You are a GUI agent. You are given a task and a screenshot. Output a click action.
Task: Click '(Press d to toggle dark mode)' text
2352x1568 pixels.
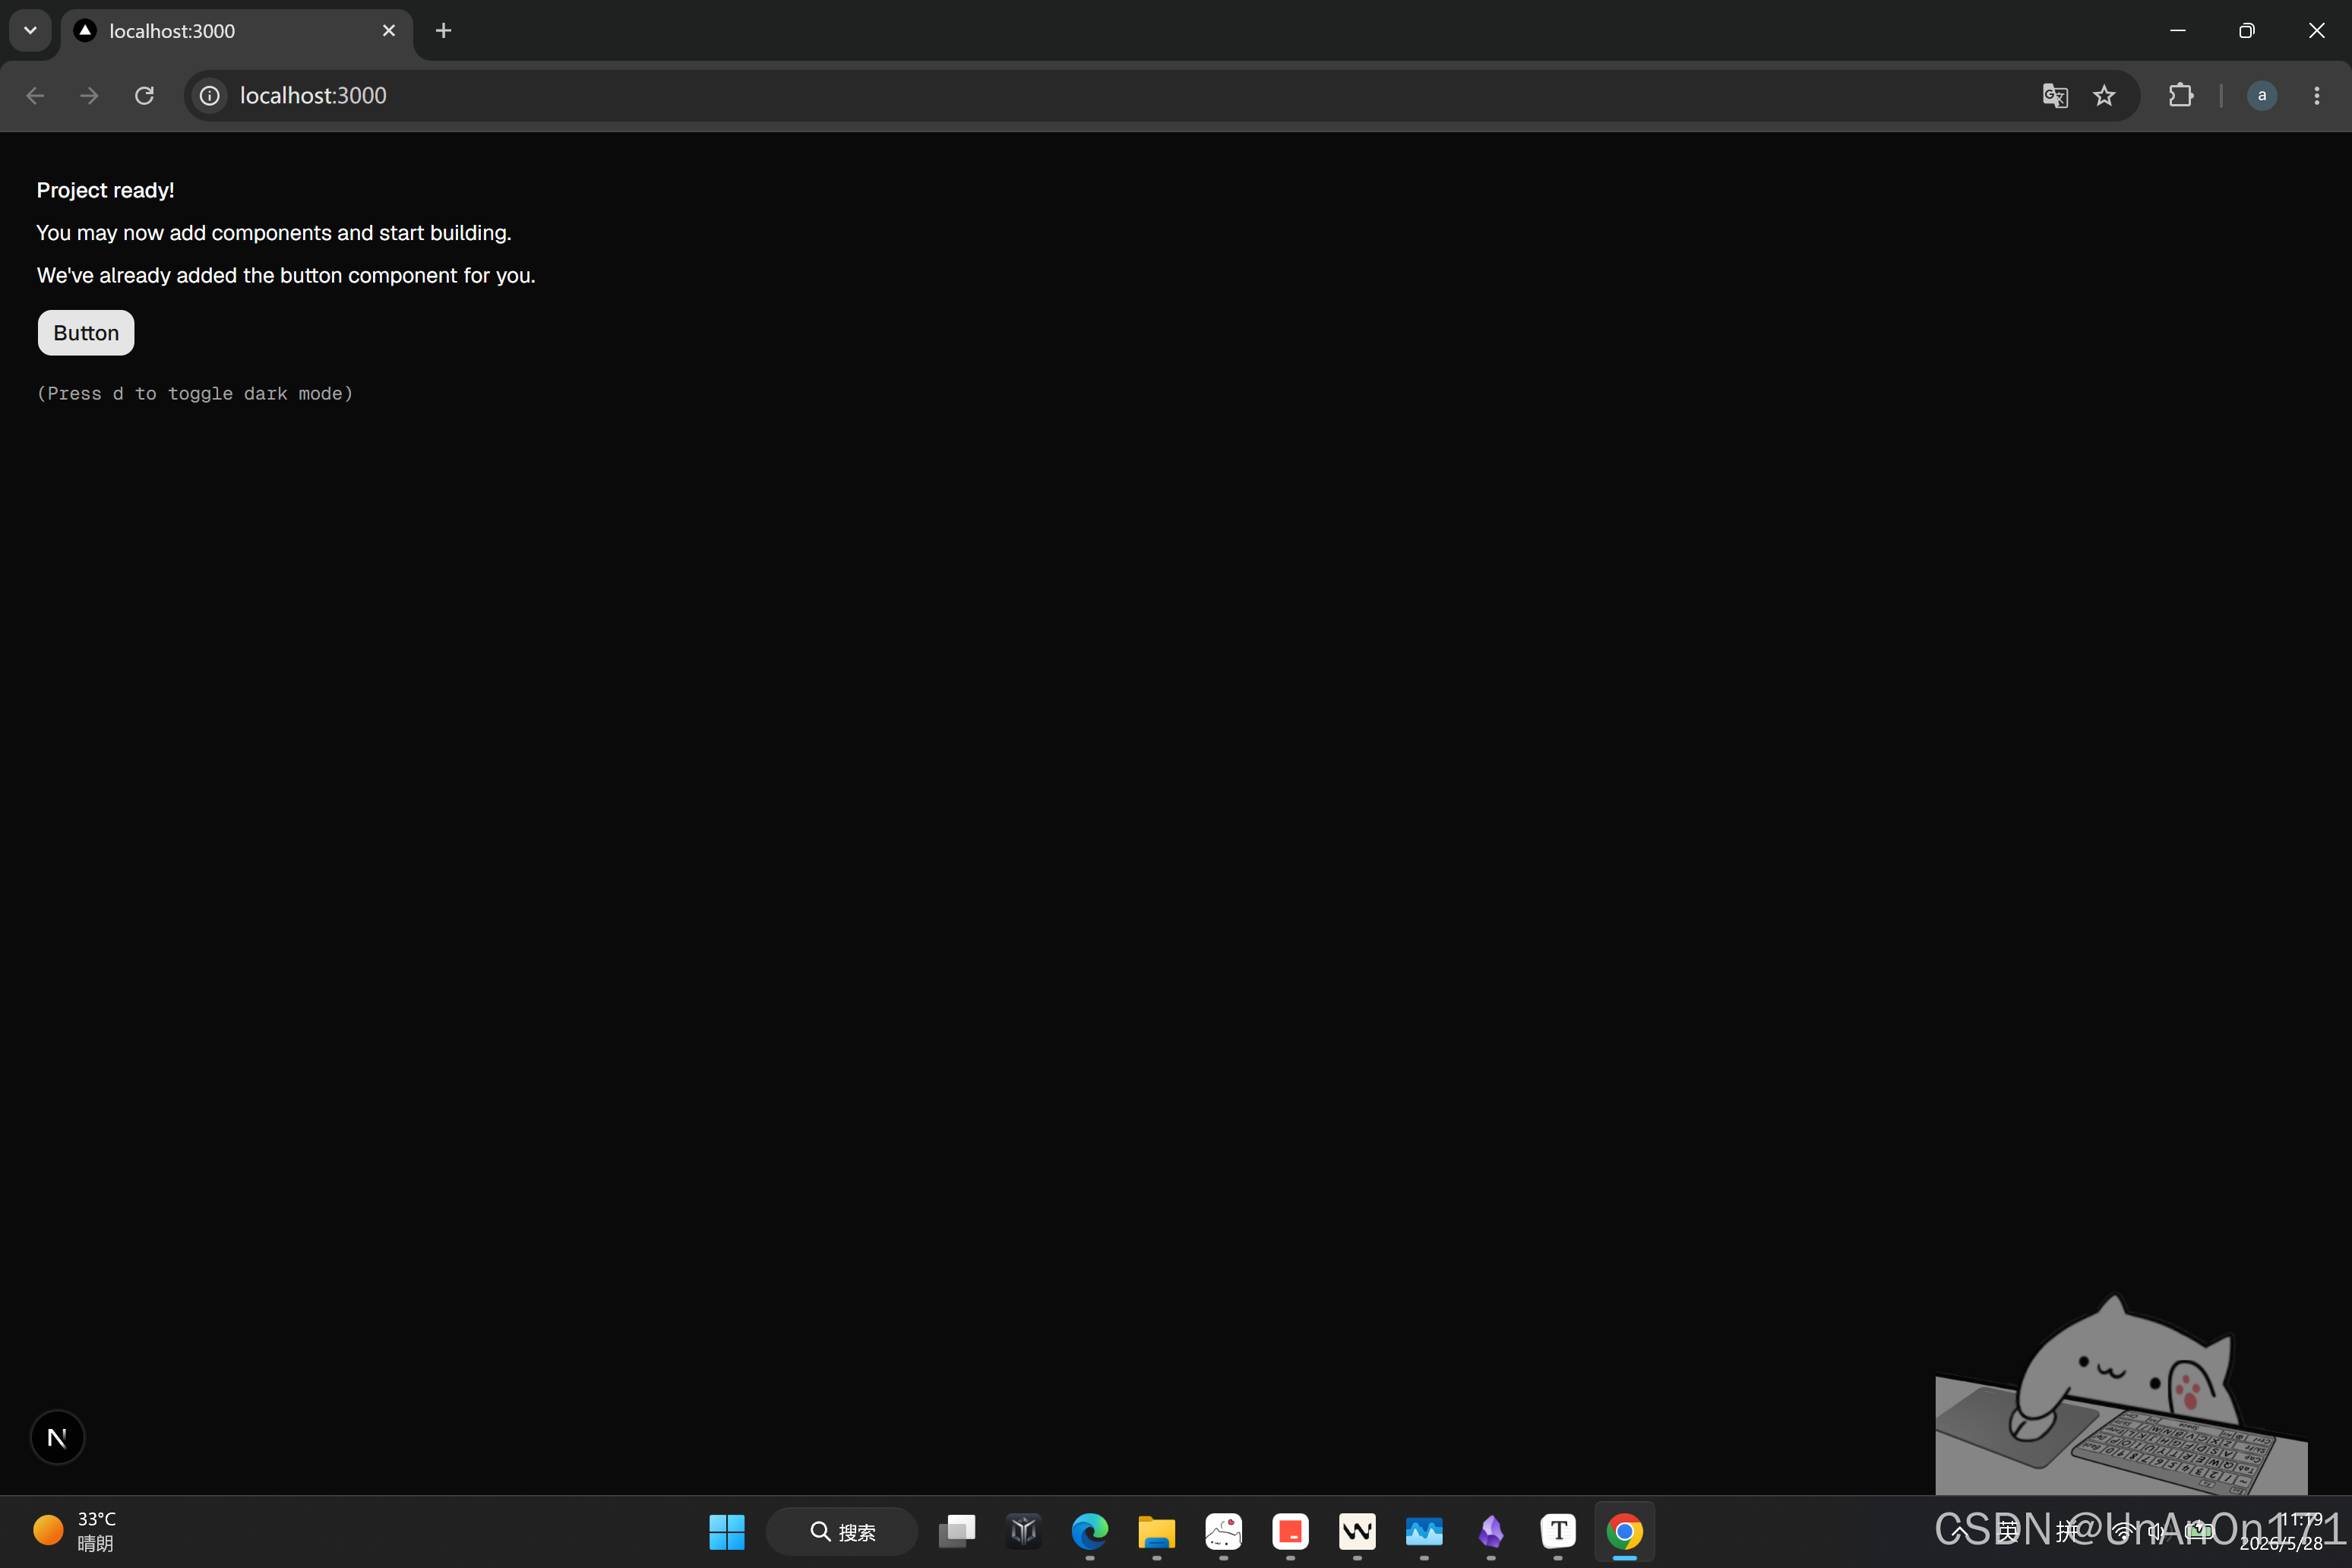coord(195,393)
